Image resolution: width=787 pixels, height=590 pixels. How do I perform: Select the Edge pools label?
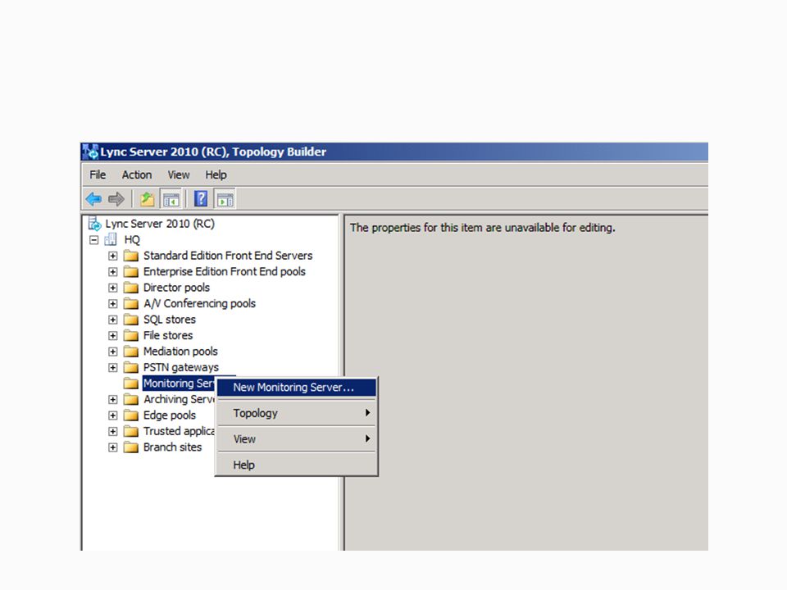click(170, 415)
